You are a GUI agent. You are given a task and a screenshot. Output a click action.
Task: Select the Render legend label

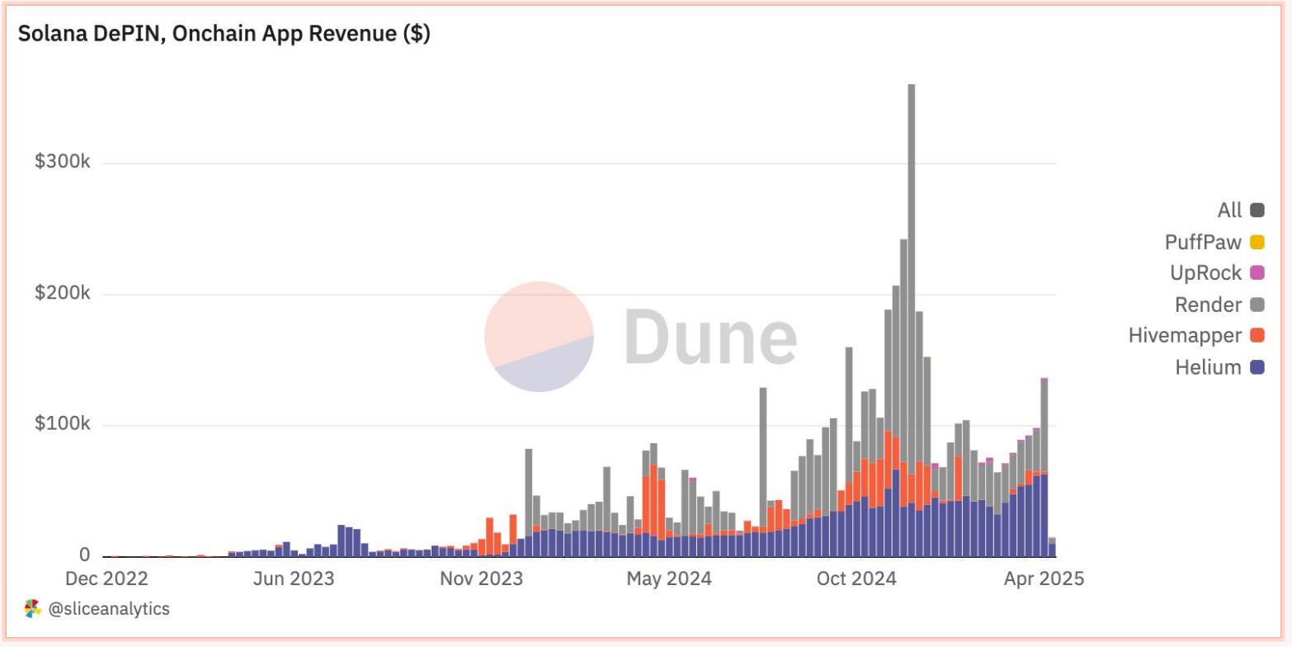tap(1208, 305)
